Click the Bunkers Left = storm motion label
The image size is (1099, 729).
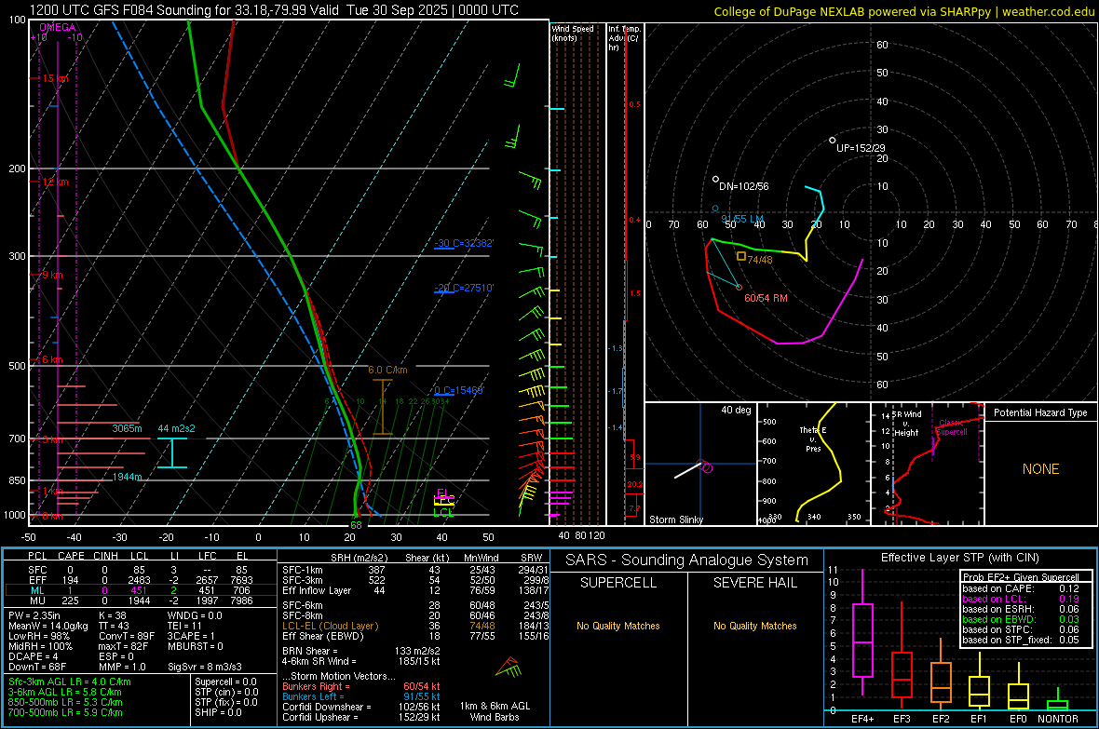[313, 696]
